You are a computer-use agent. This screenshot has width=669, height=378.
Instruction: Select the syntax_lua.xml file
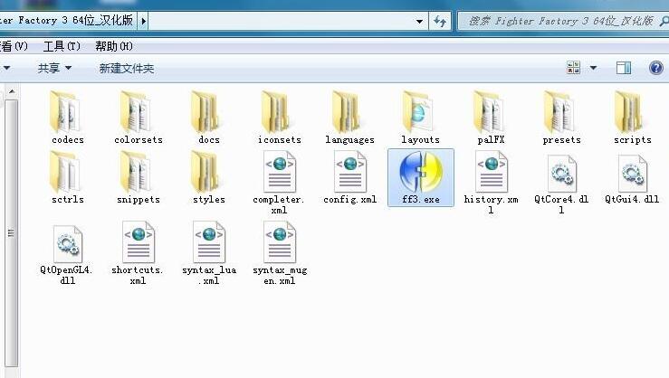pyautogui.click(x=208, y=254)
